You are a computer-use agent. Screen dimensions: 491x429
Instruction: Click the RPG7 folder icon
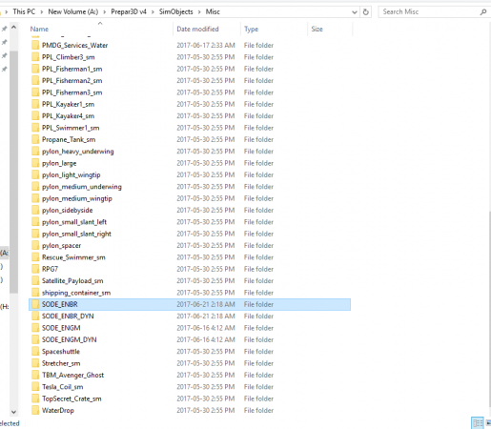pyautogui.click(x=35, y=269)
